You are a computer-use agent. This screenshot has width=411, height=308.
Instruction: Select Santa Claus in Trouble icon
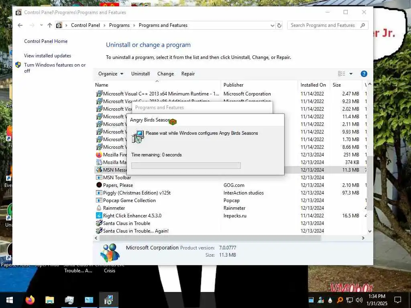pyautogui.click(x=99, y=223)
